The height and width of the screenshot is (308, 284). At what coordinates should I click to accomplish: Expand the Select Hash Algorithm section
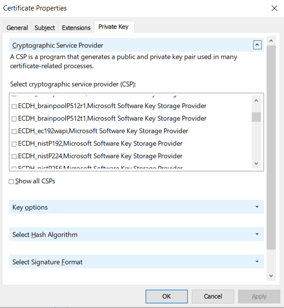[257, 234]
